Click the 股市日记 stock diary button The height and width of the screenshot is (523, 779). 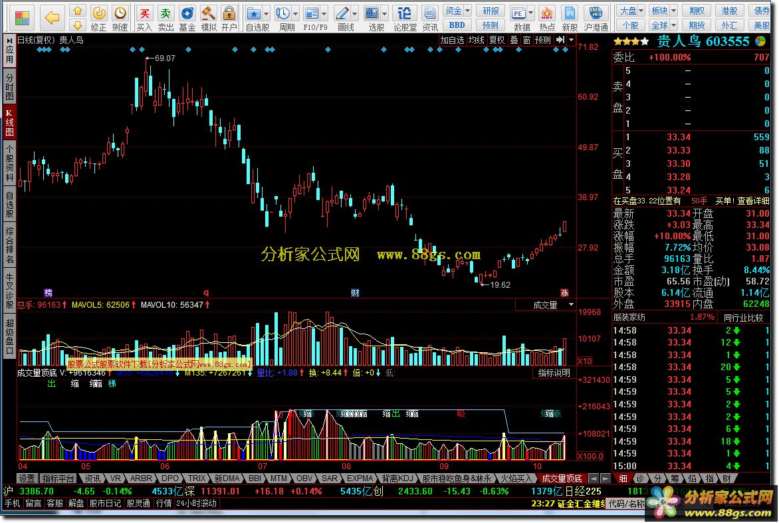pyautogui.click(x=105, y=503)
